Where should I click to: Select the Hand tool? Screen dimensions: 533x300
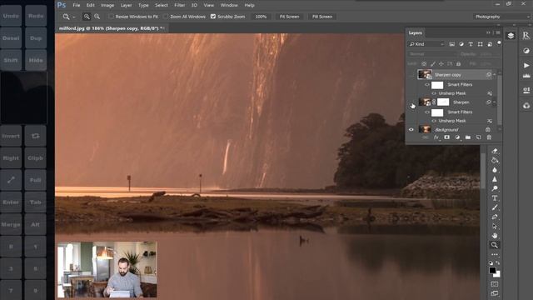click(495, 235)
